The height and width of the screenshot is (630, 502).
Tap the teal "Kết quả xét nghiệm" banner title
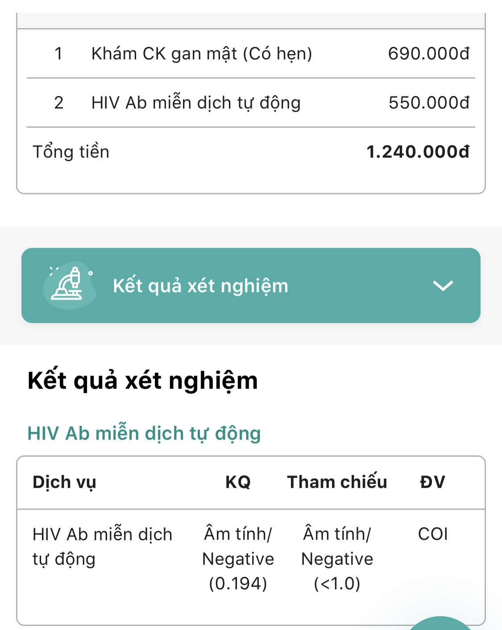[200, 286]
